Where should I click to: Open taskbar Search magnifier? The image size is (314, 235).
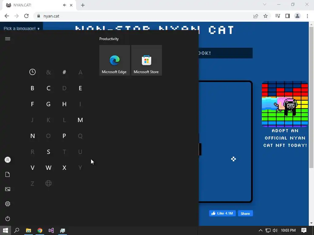tap(17, 230)
